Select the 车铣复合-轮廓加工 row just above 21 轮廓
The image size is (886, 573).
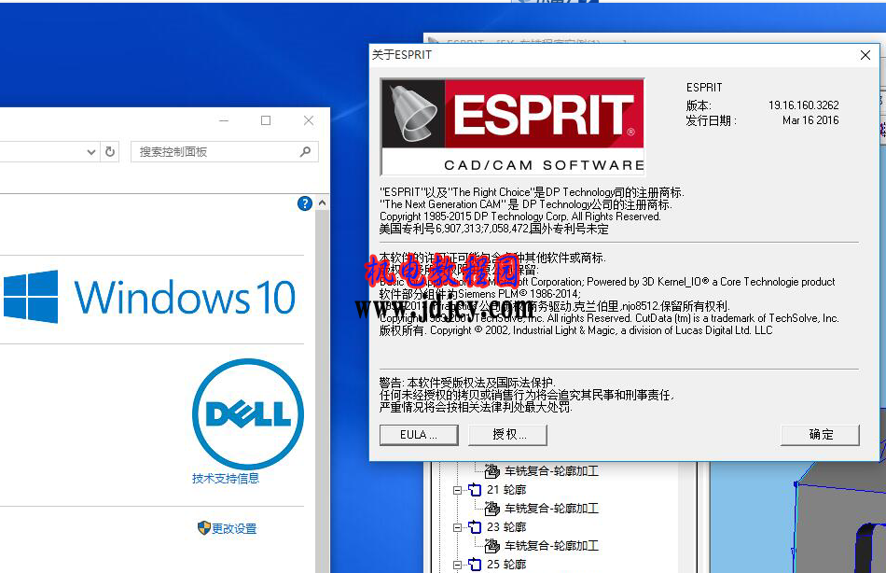point(551,471)
